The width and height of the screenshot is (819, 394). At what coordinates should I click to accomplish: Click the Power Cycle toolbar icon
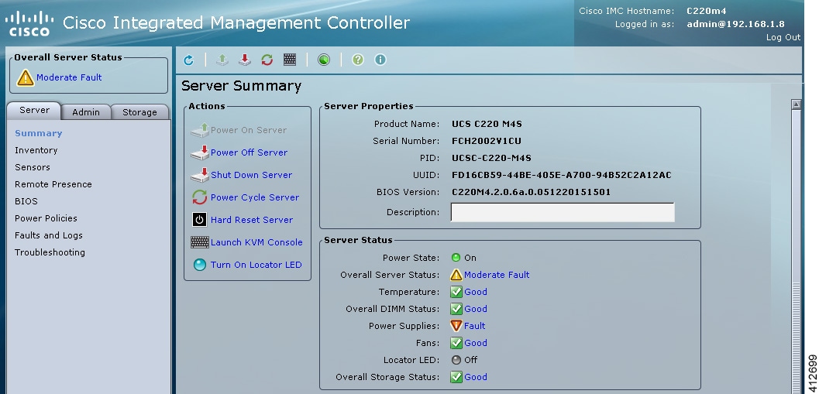(x=267, y=60)
